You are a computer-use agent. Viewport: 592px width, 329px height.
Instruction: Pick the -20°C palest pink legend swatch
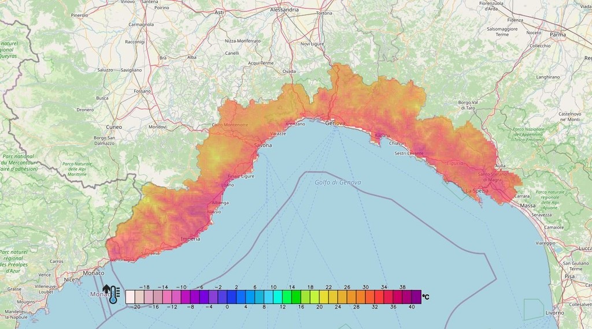coord(130,296)
